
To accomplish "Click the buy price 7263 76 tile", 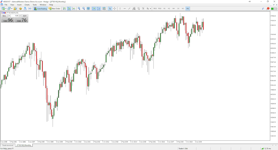I will (x=22, y=20).
